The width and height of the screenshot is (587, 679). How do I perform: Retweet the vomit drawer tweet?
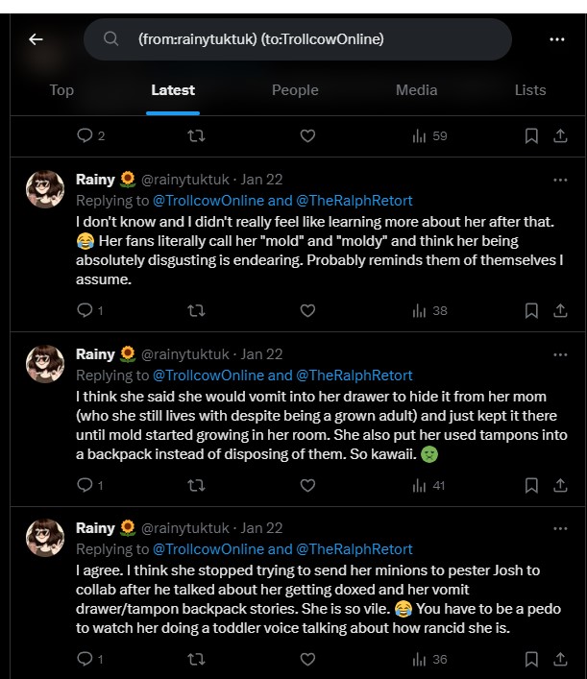(196, 486)
